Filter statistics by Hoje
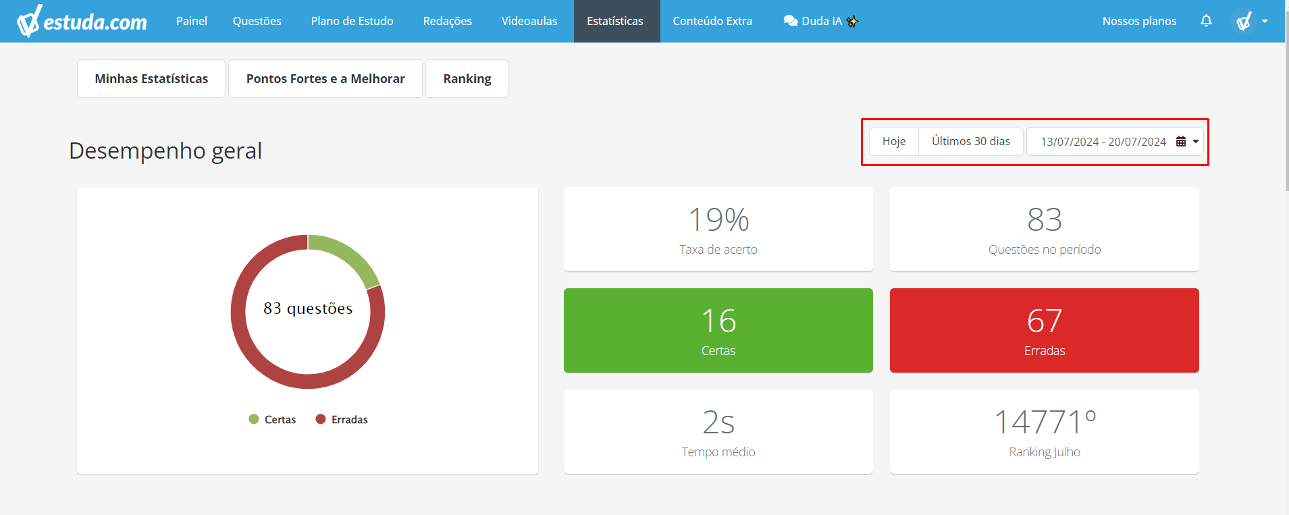This screenshot has width=1289, height=515. click(x=894, y=142)
